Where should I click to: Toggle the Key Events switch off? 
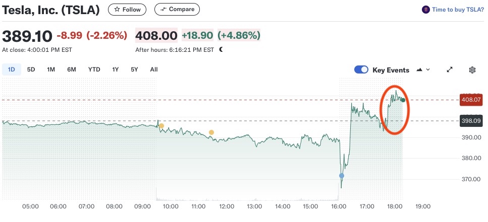[361, 70]
